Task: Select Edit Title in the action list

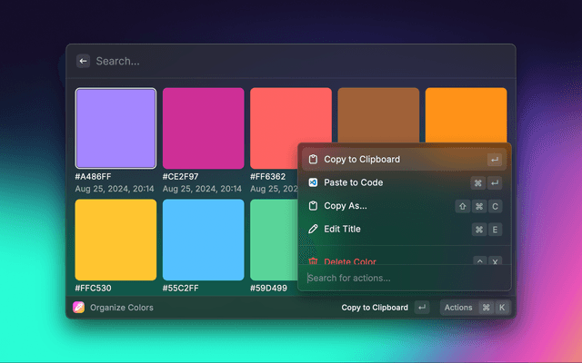Action: tap(345, 229)
